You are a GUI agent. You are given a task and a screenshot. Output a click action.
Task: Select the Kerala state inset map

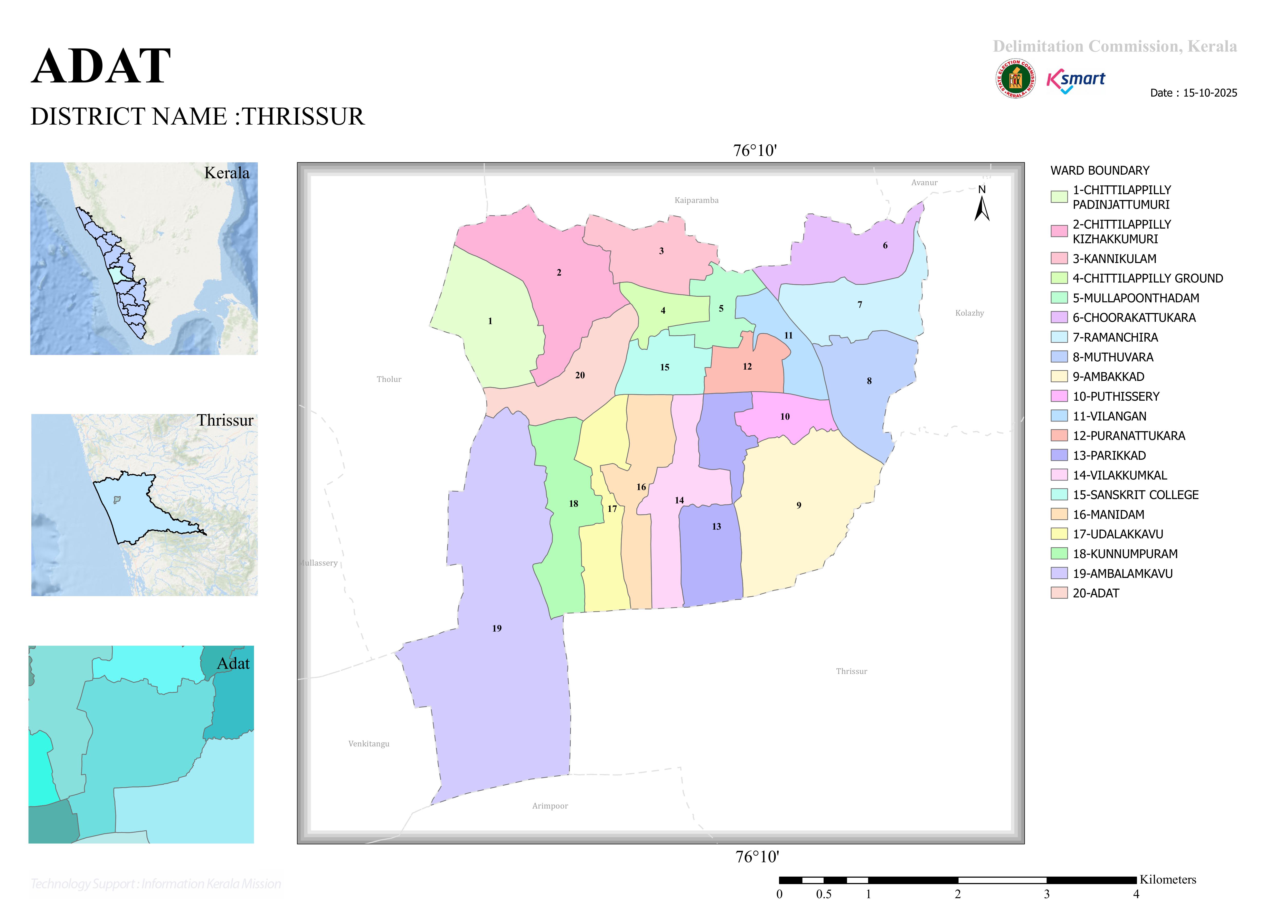click(144, 259)
